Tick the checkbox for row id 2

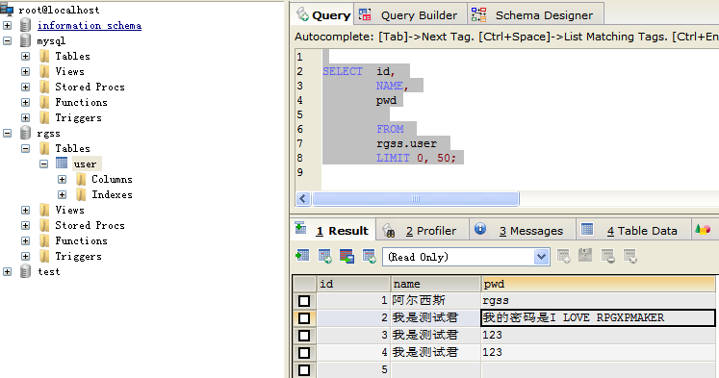tap(304, 318)
